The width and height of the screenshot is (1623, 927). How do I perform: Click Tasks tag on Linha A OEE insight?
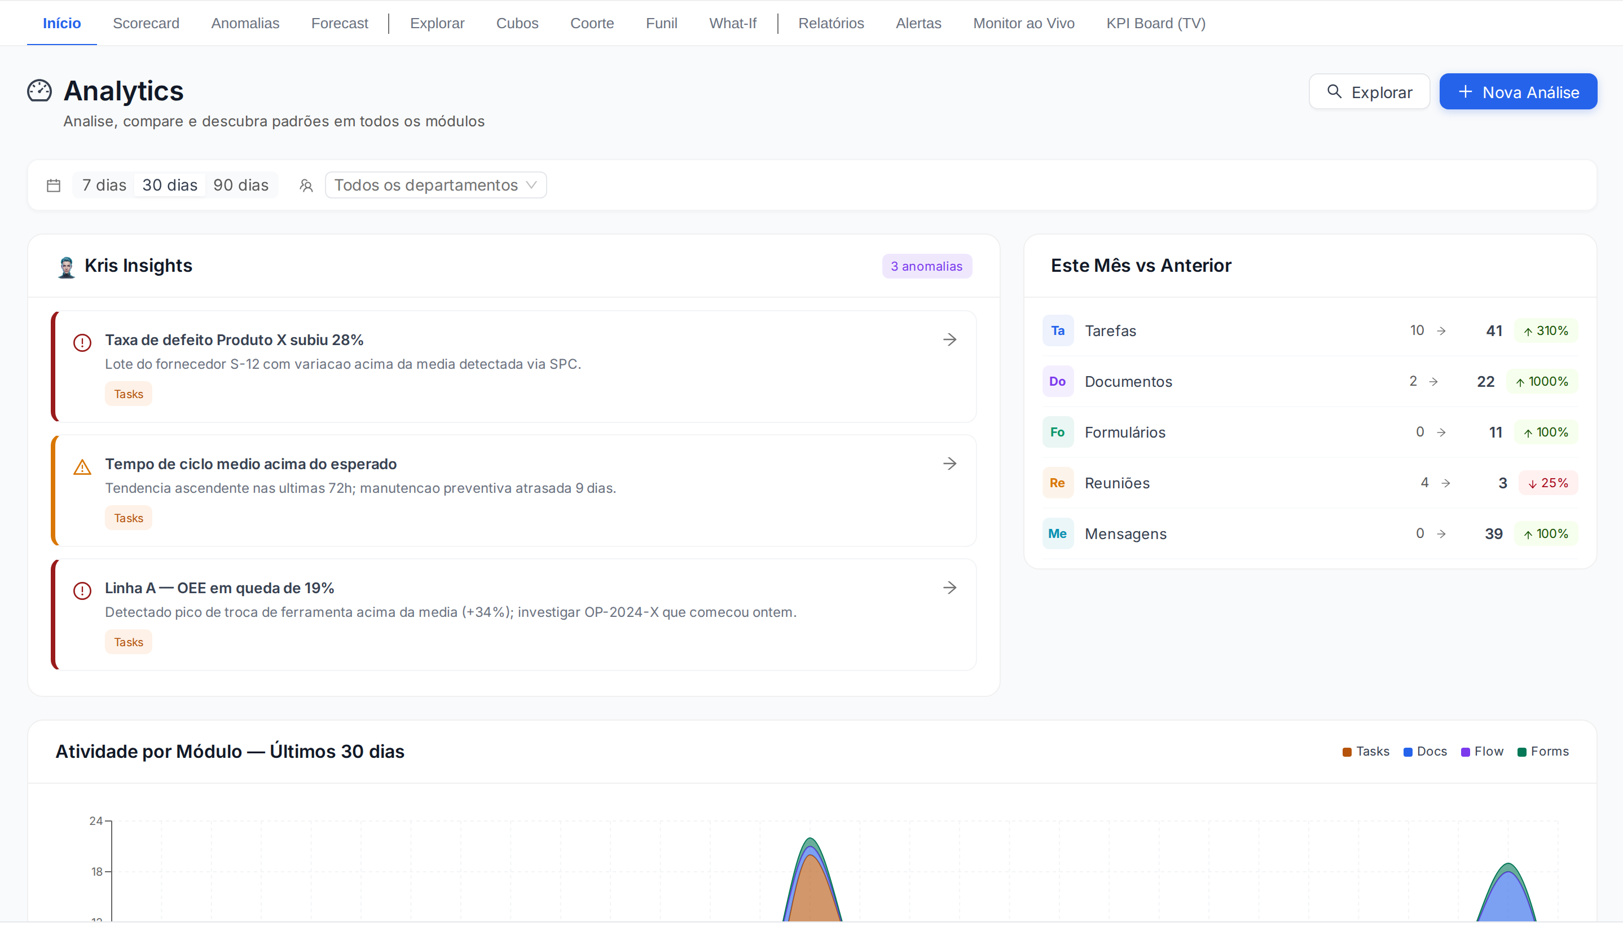tap(129, 642)
